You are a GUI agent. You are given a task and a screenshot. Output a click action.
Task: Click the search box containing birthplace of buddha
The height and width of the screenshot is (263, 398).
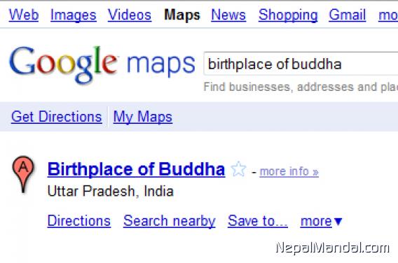click(x=301, y=64)
